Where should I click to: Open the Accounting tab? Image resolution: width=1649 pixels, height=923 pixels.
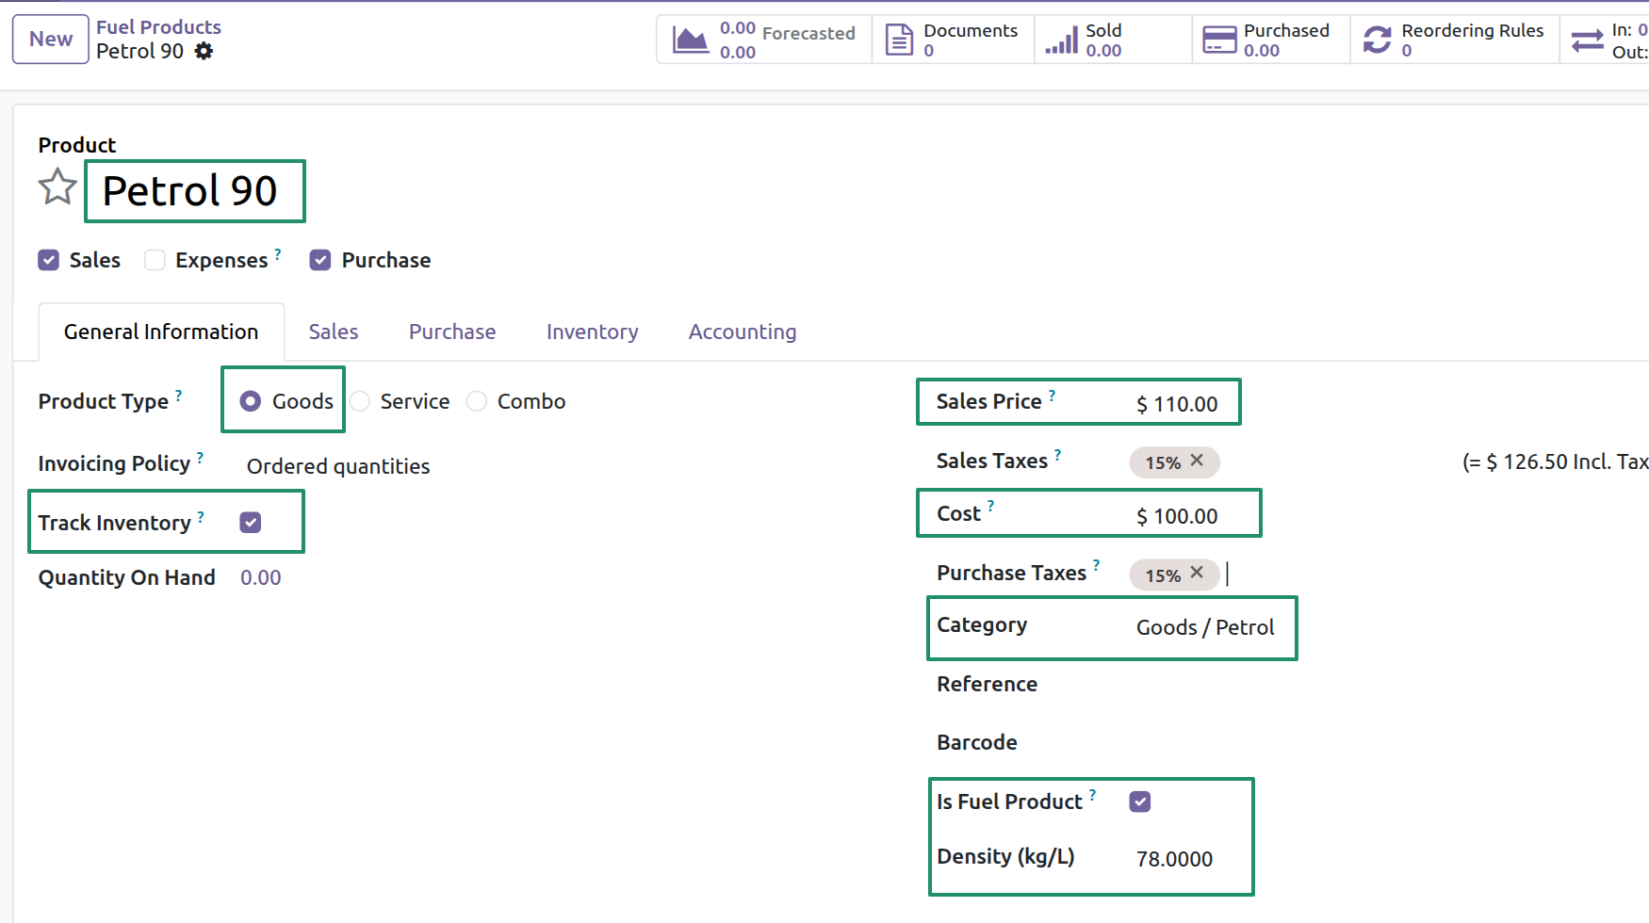point(743,332)
